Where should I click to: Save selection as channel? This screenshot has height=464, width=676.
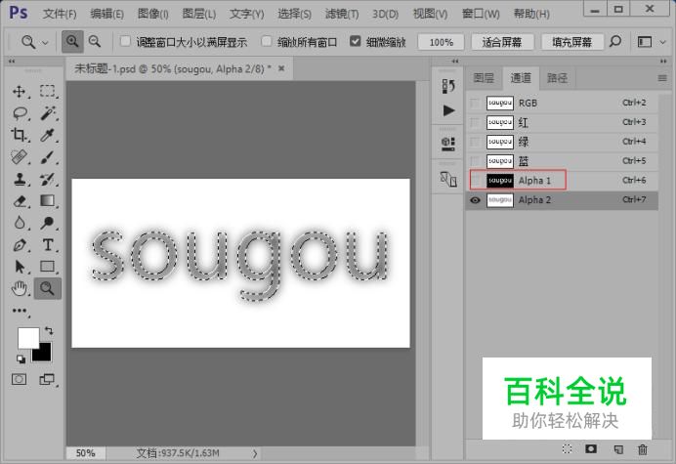coord(591,449)
